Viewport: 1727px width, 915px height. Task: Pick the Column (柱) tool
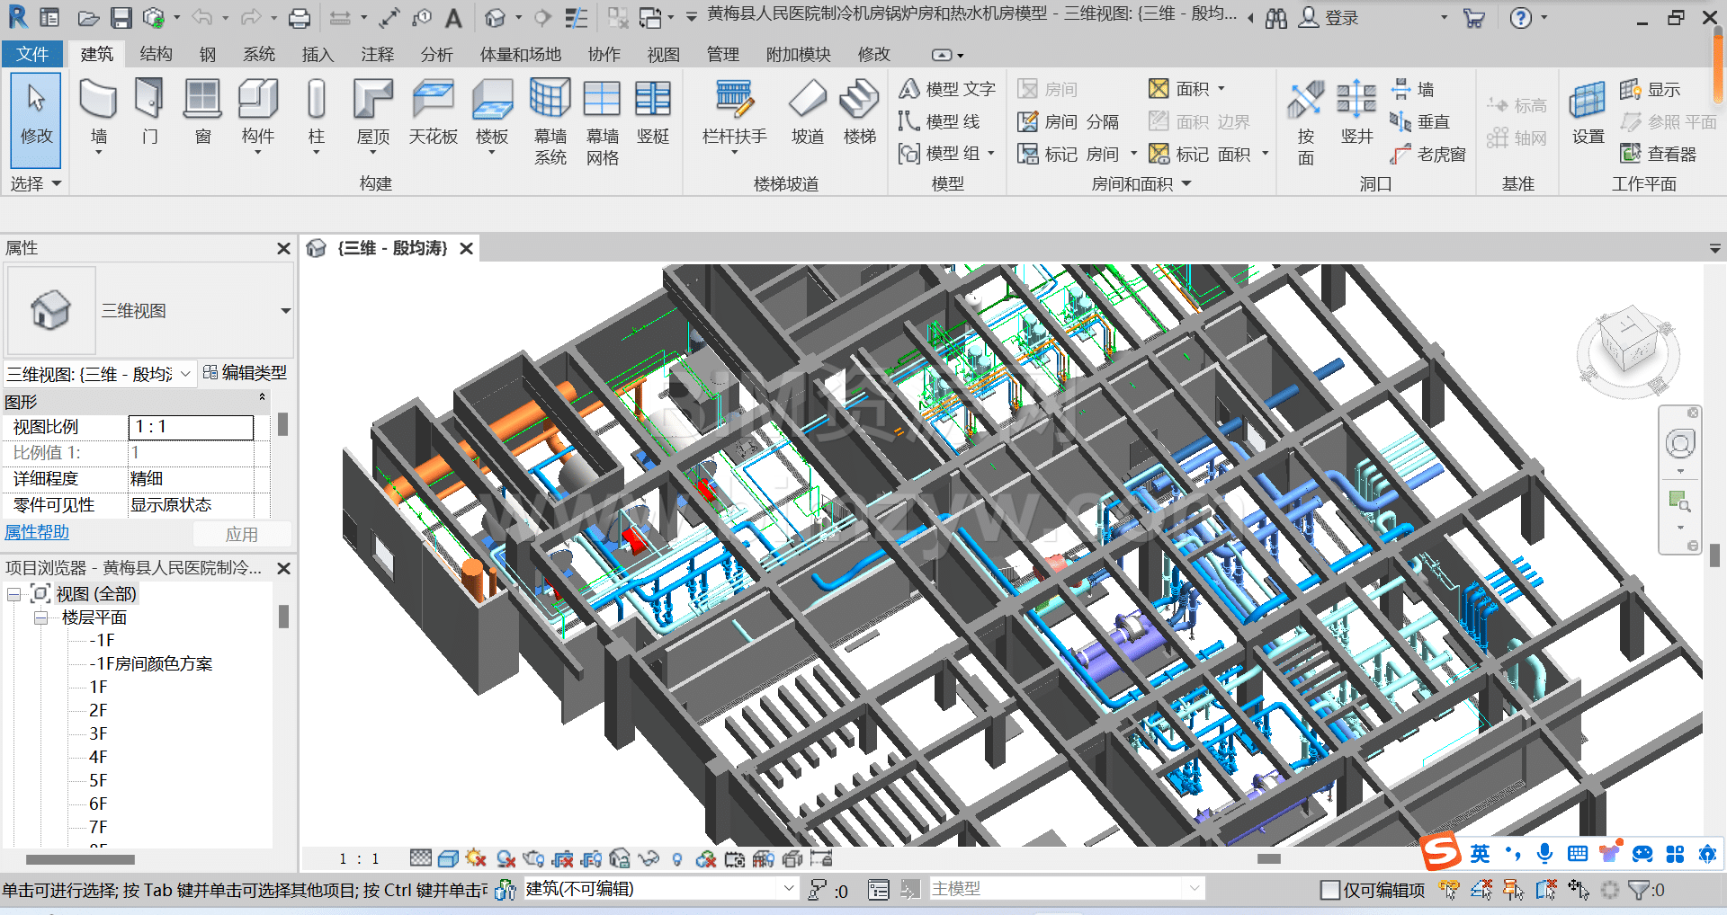316,112
